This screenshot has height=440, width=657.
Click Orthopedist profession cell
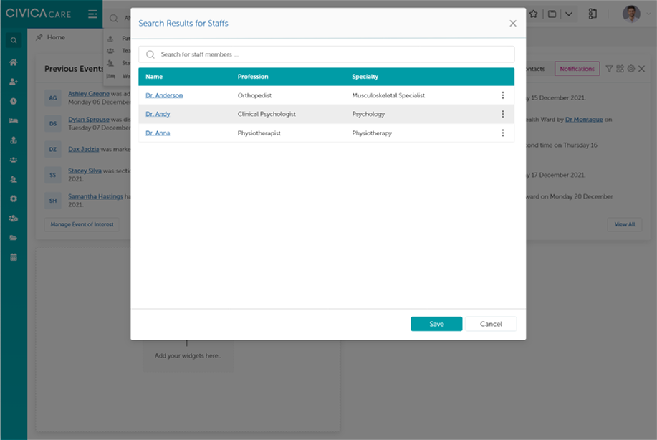tap(254, 95)
